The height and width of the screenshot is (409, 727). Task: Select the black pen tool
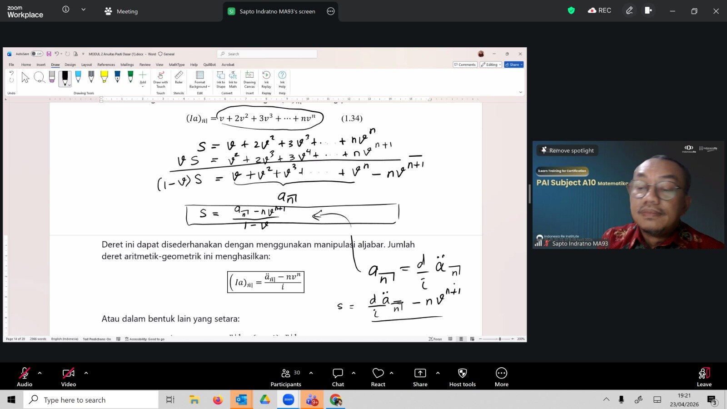(65, 78)
